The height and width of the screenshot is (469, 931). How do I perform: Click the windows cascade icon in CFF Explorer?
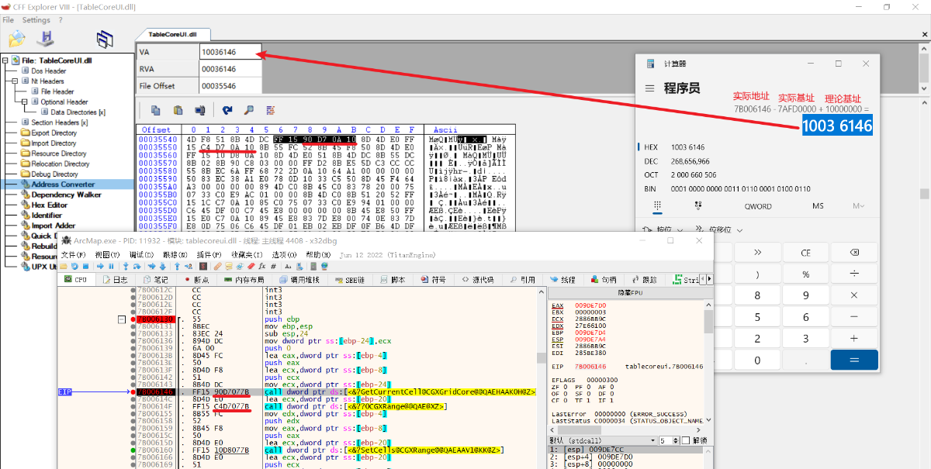(x=105, y=39)
